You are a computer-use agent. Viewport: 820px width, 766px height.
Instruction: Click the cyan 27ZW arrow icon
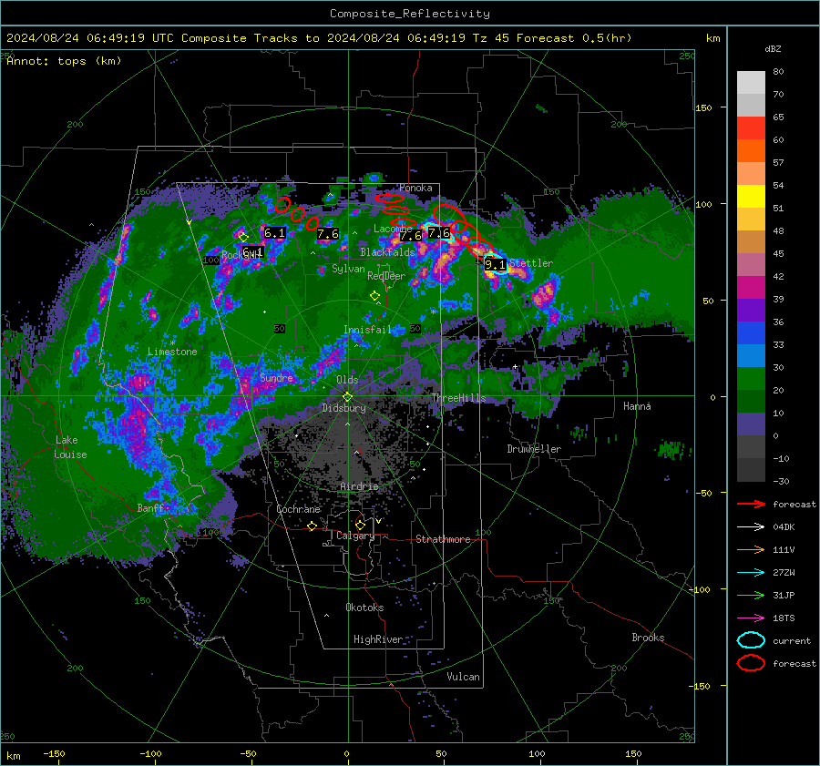[x=751, y=573]
